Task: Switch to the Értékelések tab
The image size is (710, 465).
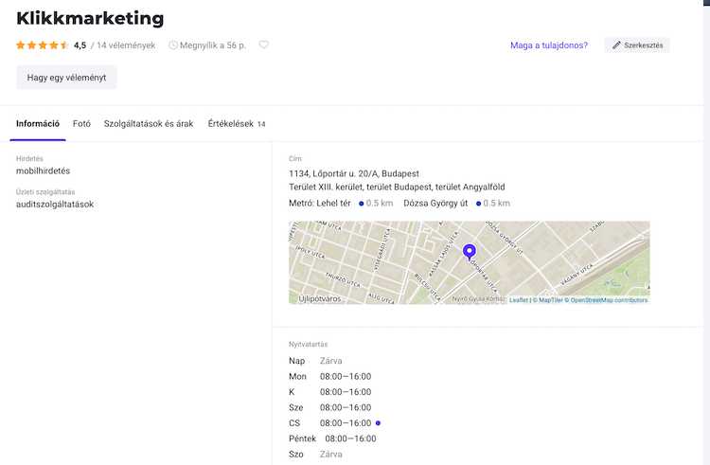Action: pyautogui.click(x=237, y=124)
